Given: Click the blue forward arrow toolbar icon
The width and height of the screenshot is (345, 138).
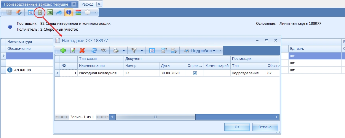Looking at the screenshot, I should pyautogui.click(x=59, y=12).
